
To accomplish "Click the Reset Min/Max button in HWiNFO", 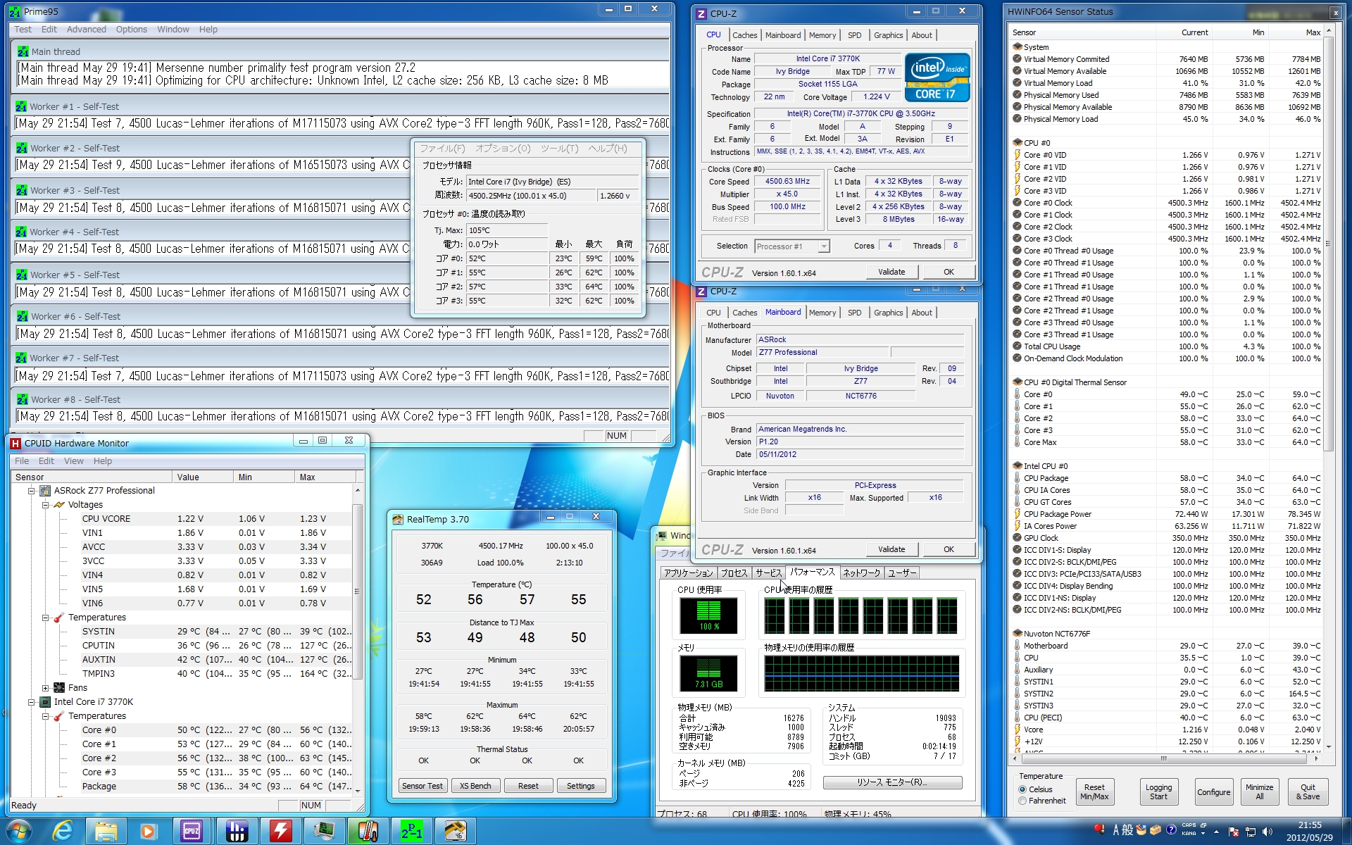I will point(1094,792).
